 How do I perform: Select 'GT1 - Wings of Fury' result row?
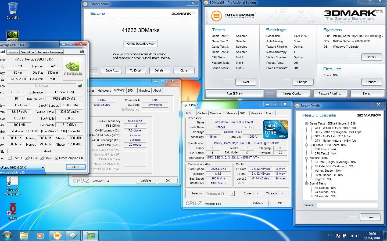[335, 128]
